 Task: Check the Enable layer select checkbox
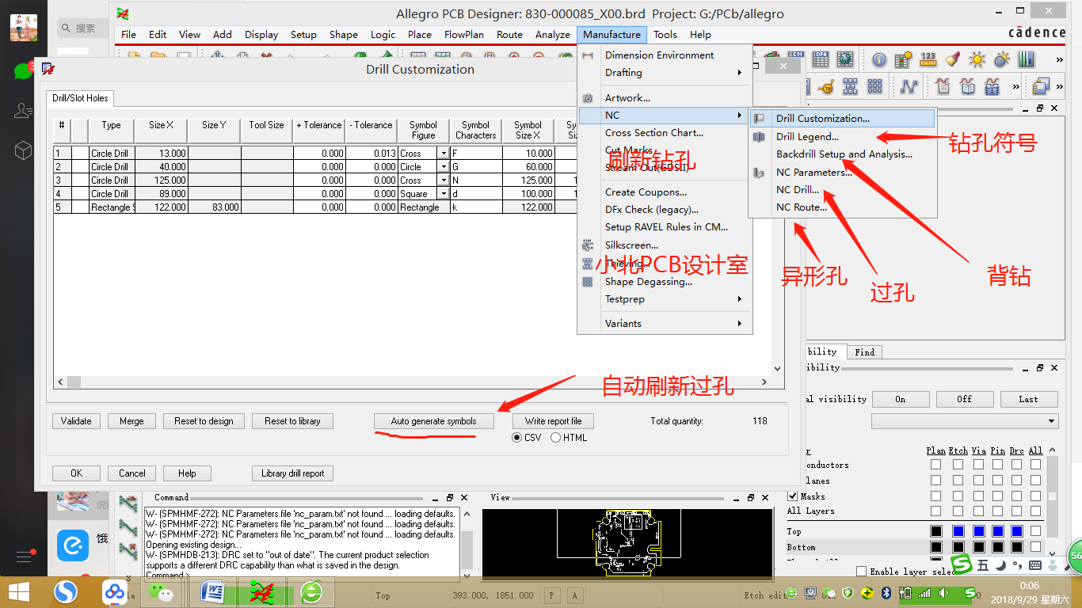[x=861, y=571]
